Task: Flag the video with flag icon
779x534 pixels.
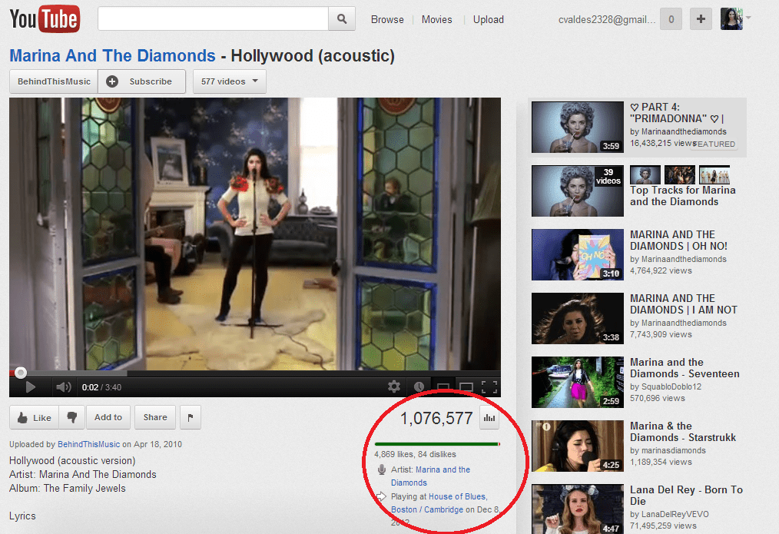Action: (x=191, y=417)
